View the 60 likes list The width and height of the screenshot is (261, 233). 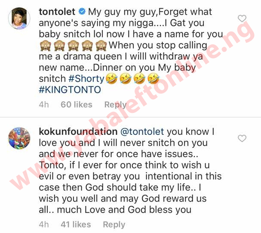pyautogui.click(x=77, y=105)
